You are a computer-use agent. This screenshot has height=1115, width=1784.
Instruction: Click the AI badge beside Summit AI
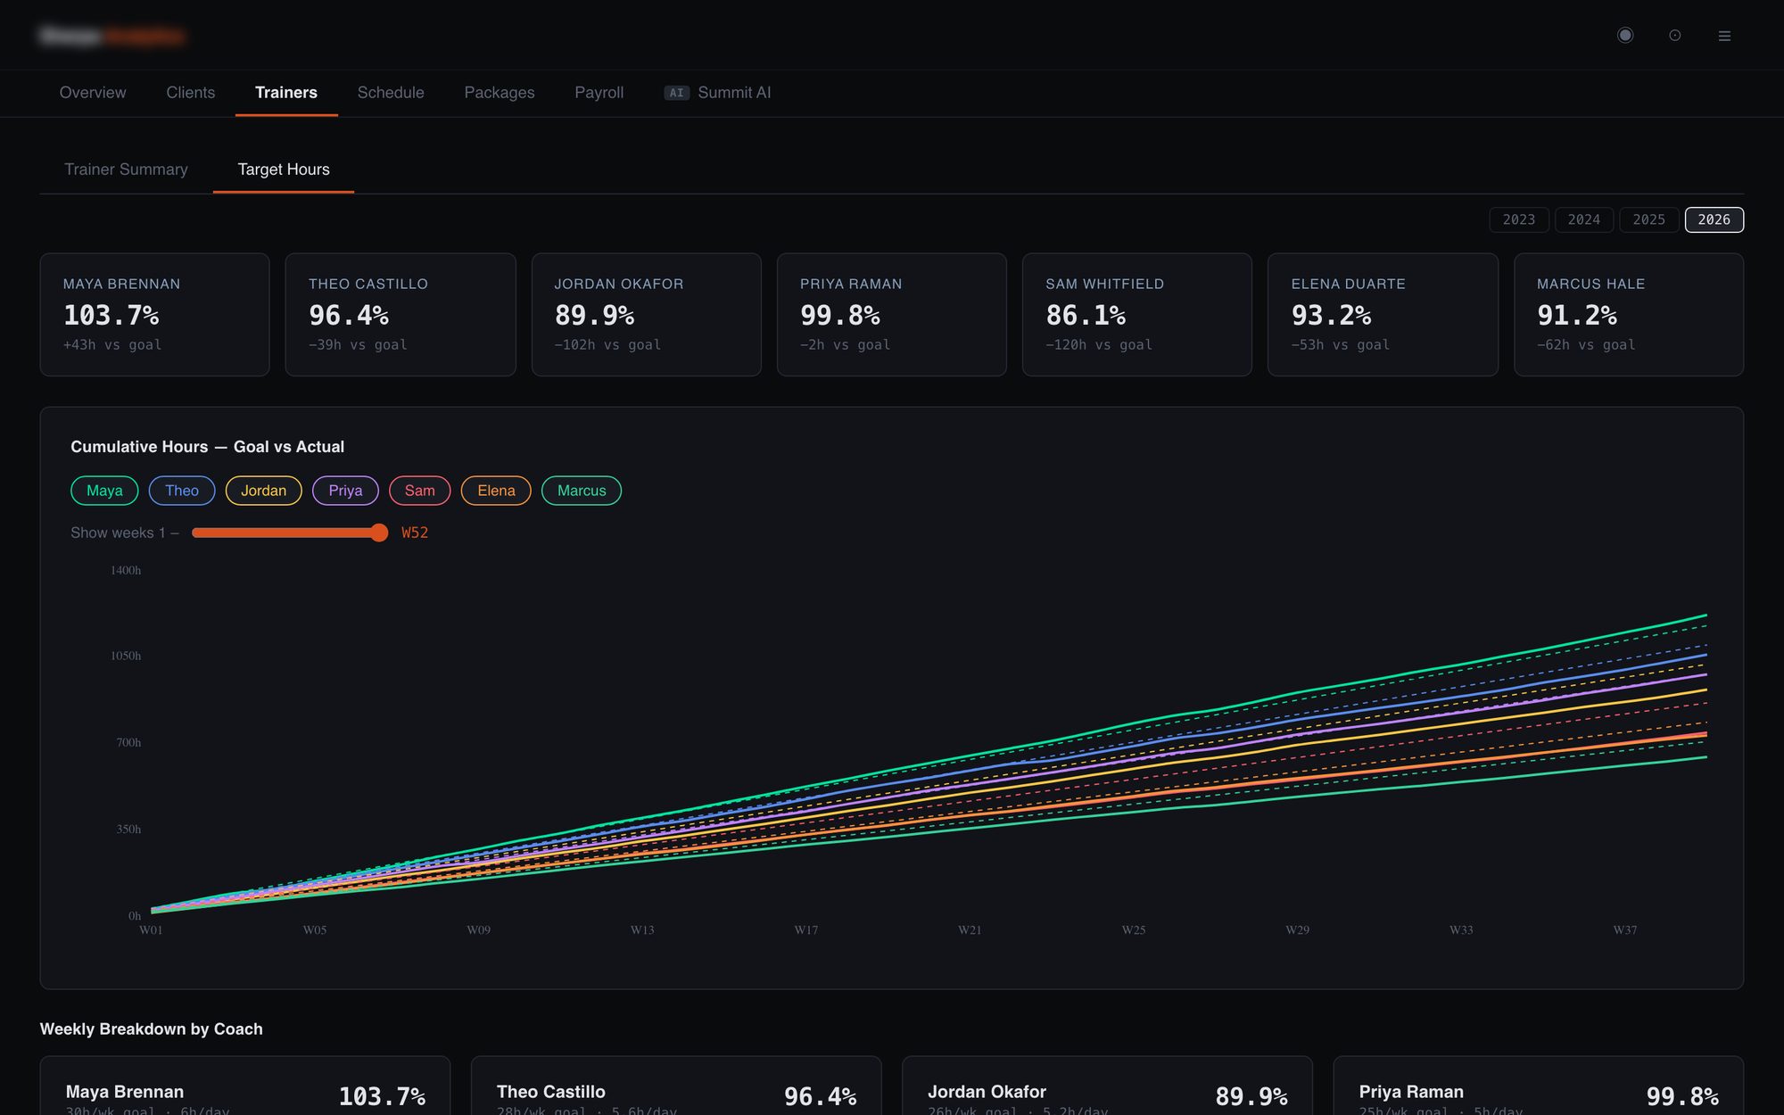[676, 93]
